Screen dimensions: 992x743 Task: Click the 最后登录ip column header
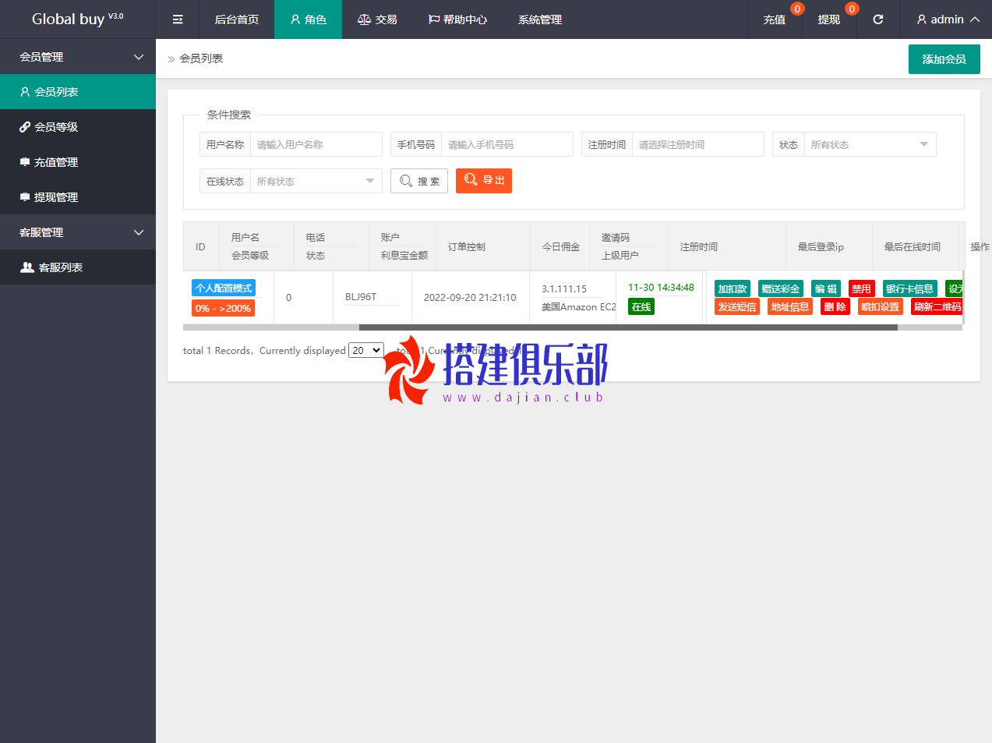(821, 246)
